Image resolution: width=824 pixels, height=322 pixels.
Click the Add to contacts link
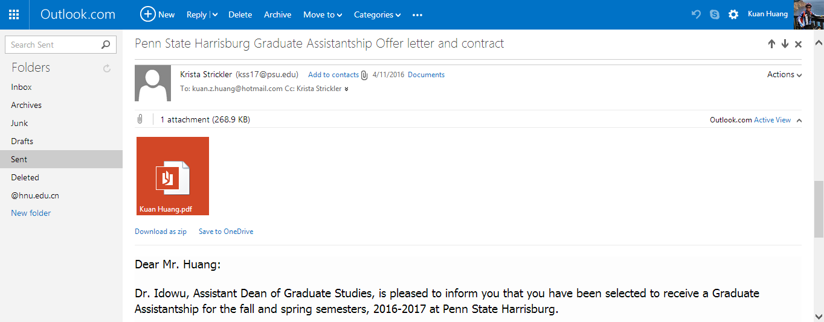(333, 75)
